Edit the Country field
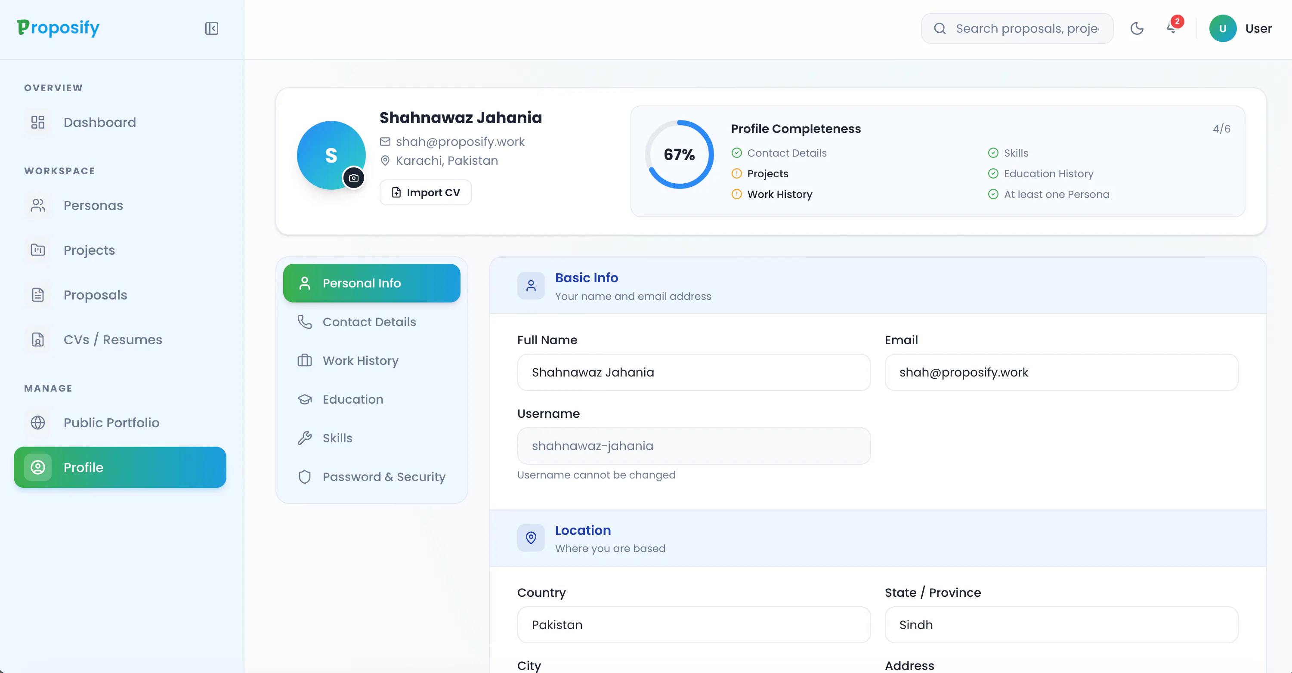The height and width of the screenshot is (673, 1292). (694, 625)
